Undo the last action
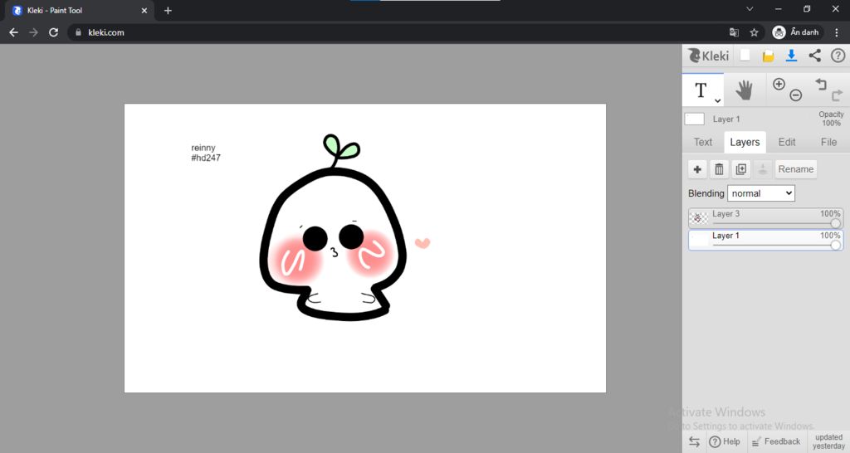 821,84
